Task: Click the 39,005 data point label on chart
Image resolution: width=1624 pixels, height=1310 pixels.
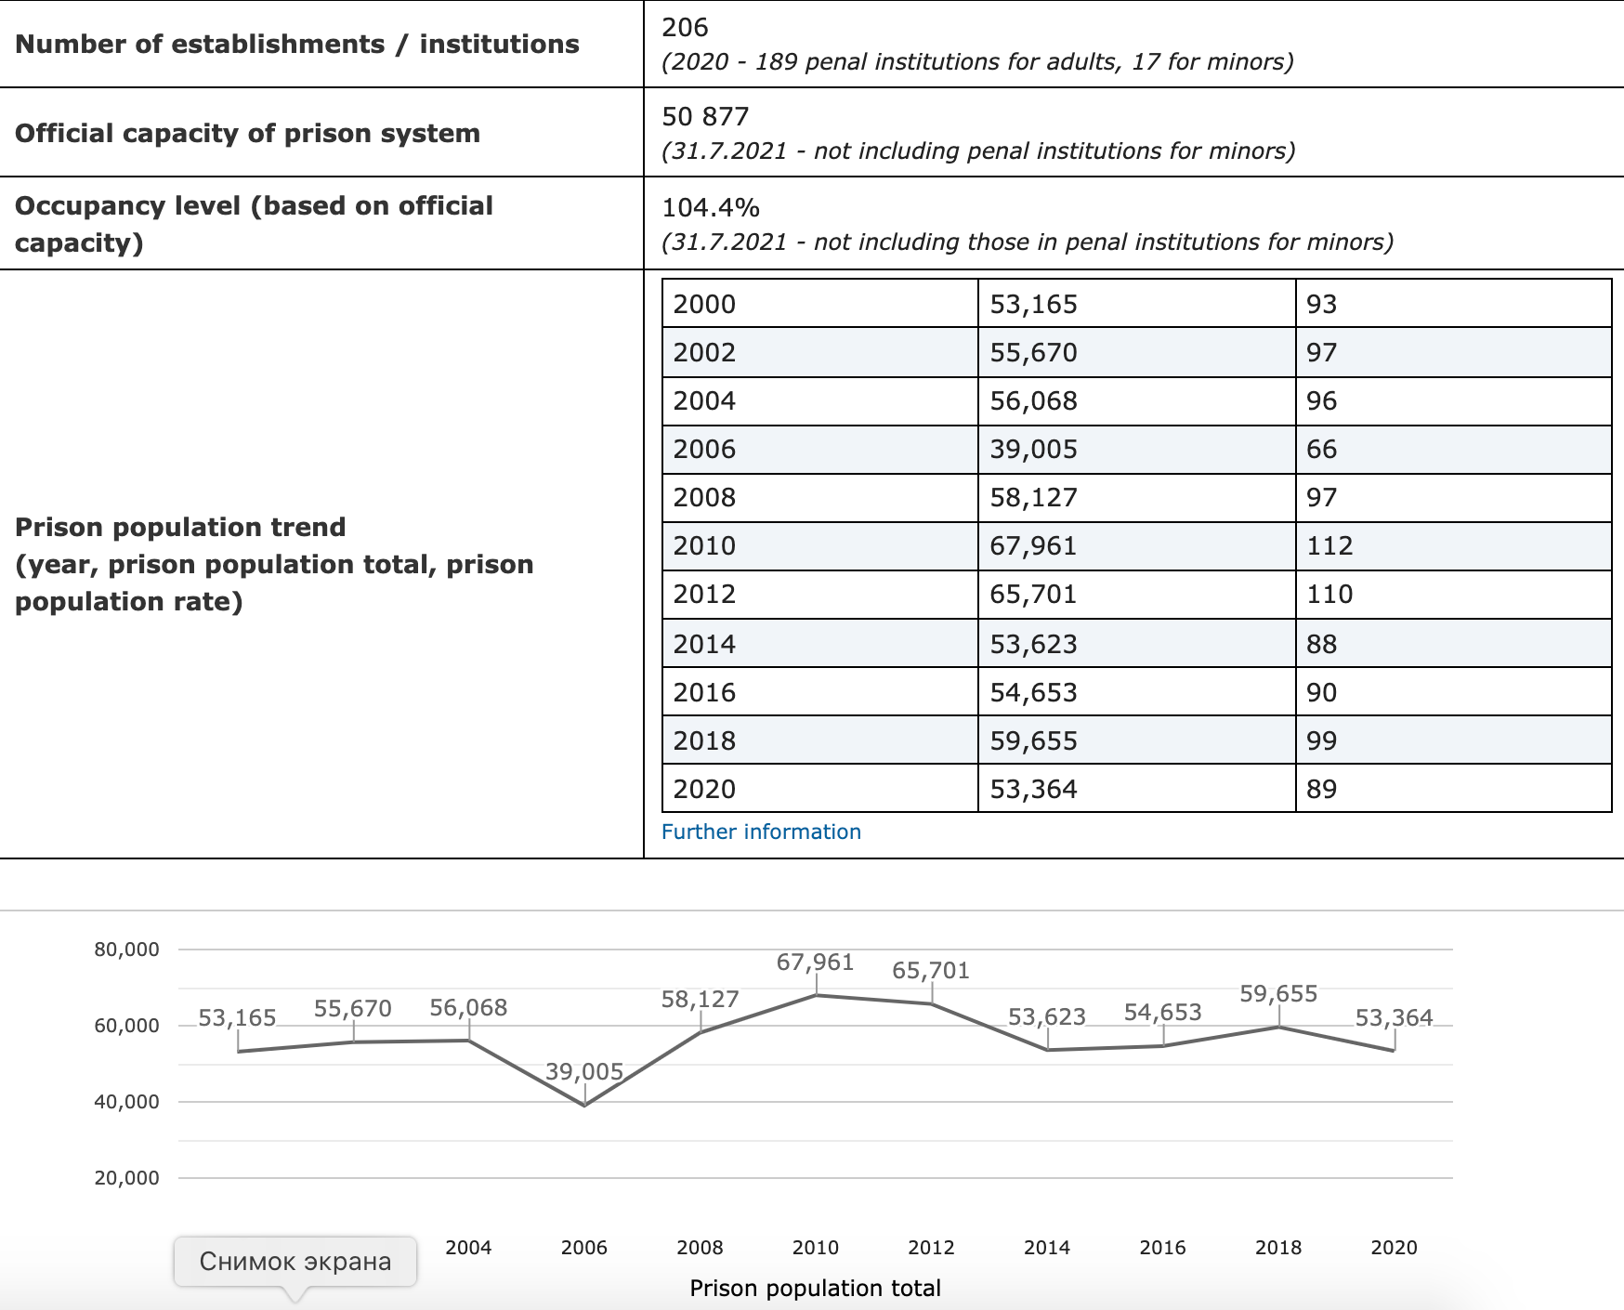Action: (x=583, y=1071)
